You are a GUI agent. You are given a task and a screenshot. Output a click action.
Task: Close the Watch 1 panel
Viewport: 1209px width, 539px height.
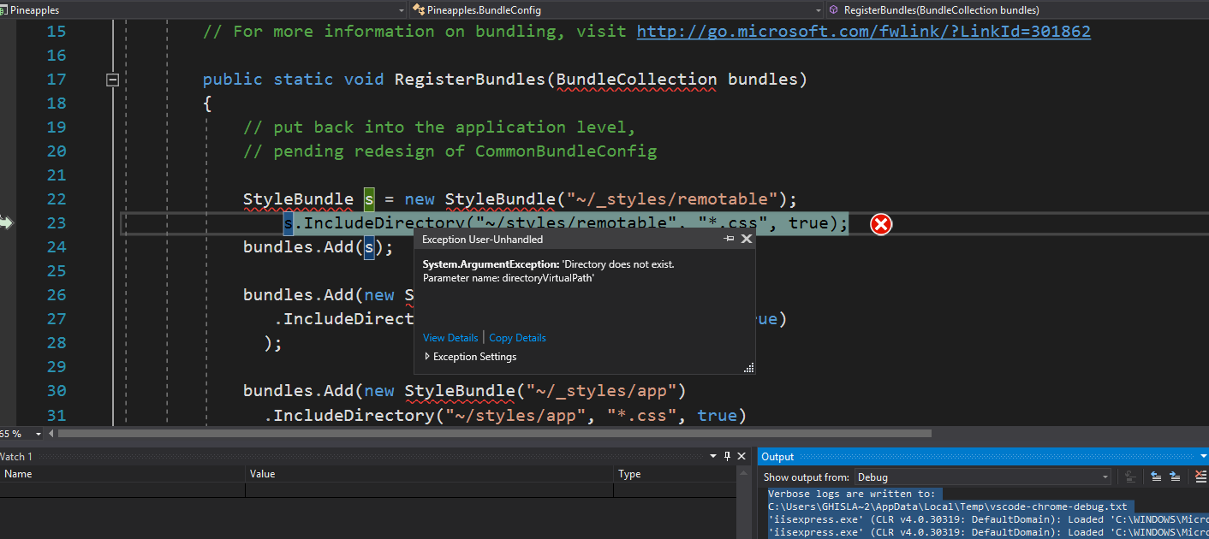[x=741, y=456]
